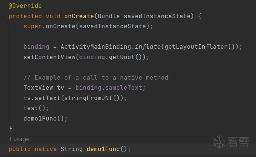The width and height of the screenshot is (256, 157).
Task: Click the void keyword
Action: pos(53,16)
